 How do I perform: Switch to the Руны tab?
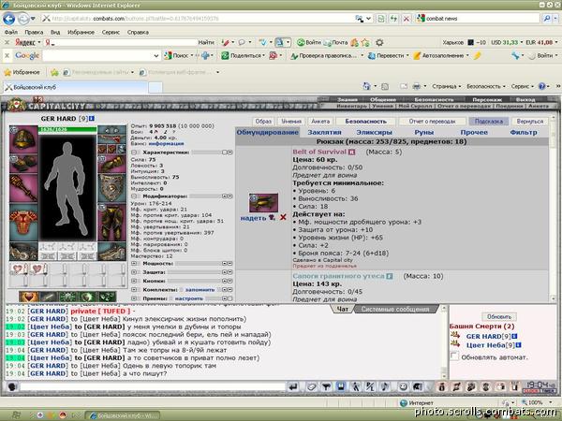tap(424, 132)
